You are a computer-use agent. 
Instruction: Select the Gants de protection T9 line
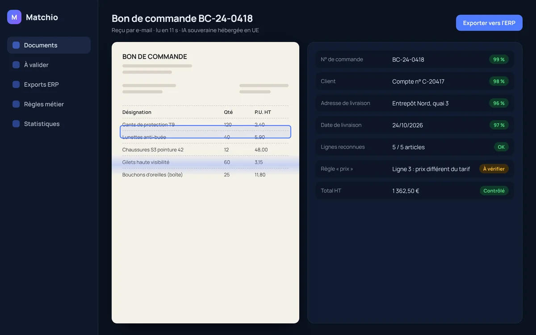(x=205, y=125)
